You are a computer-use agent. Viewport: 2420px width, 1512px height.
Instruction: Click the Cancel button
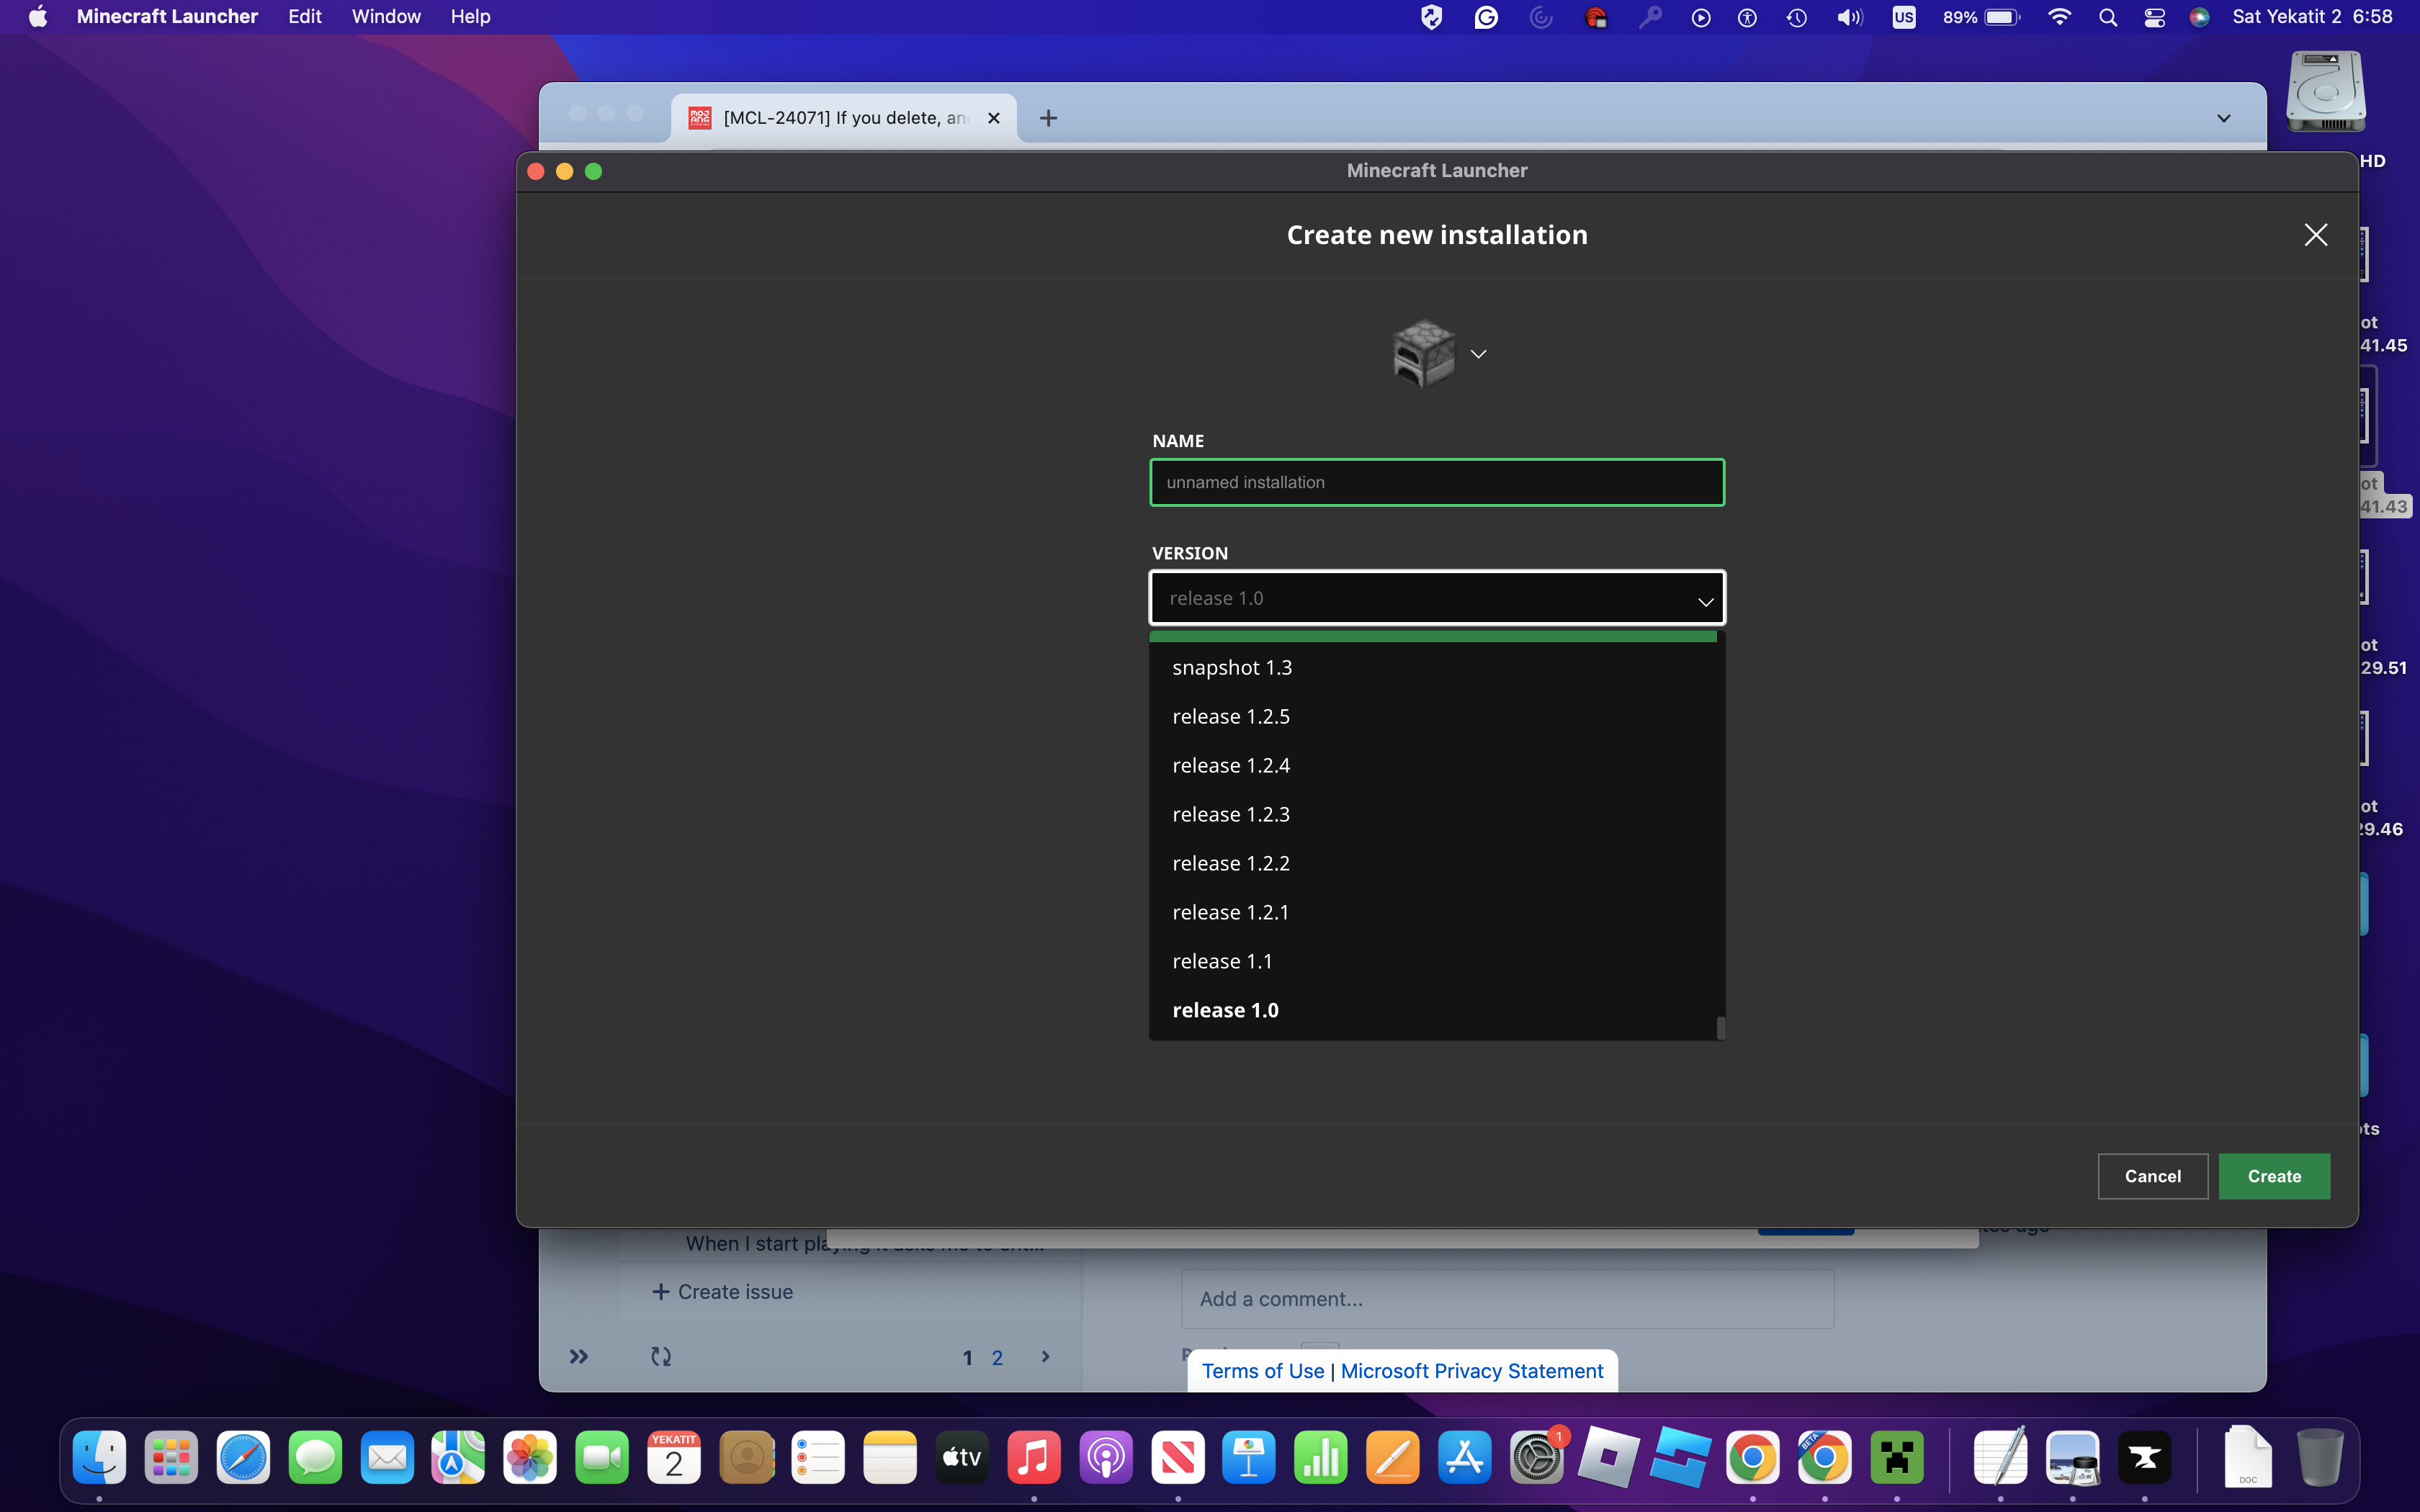click(x=2152, y=1176)
